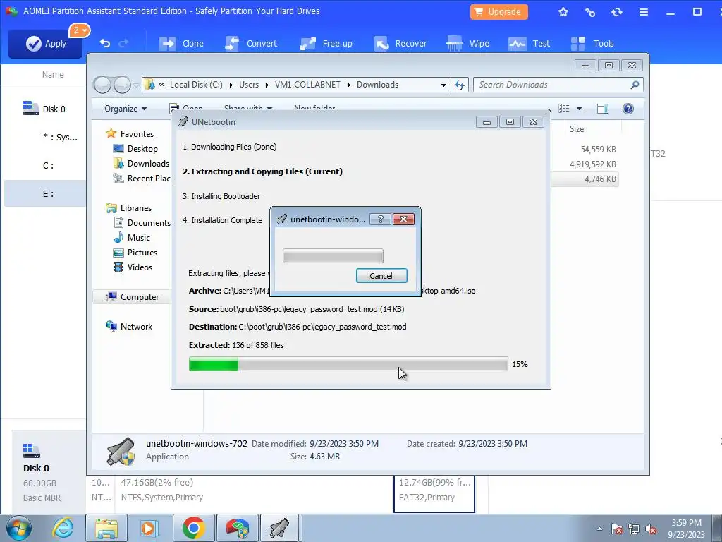Switch to AOMEI Partition Assistant in taskbar
The height and width of the screenshot is (542, 722).
237,528
